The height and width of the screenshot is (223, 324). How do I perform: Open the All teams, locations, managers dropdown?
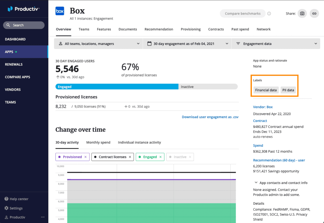click(x=98, y=44)
